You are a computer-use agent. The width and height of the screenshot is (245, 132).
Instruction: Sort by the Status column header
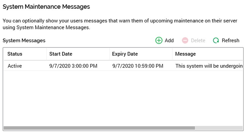[15, 54]
